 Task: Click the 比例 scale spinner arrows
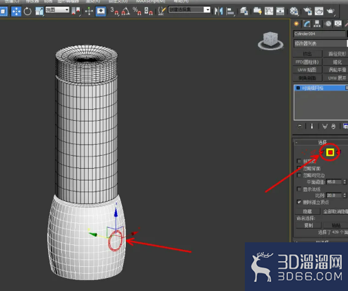[x=345, y=196]
